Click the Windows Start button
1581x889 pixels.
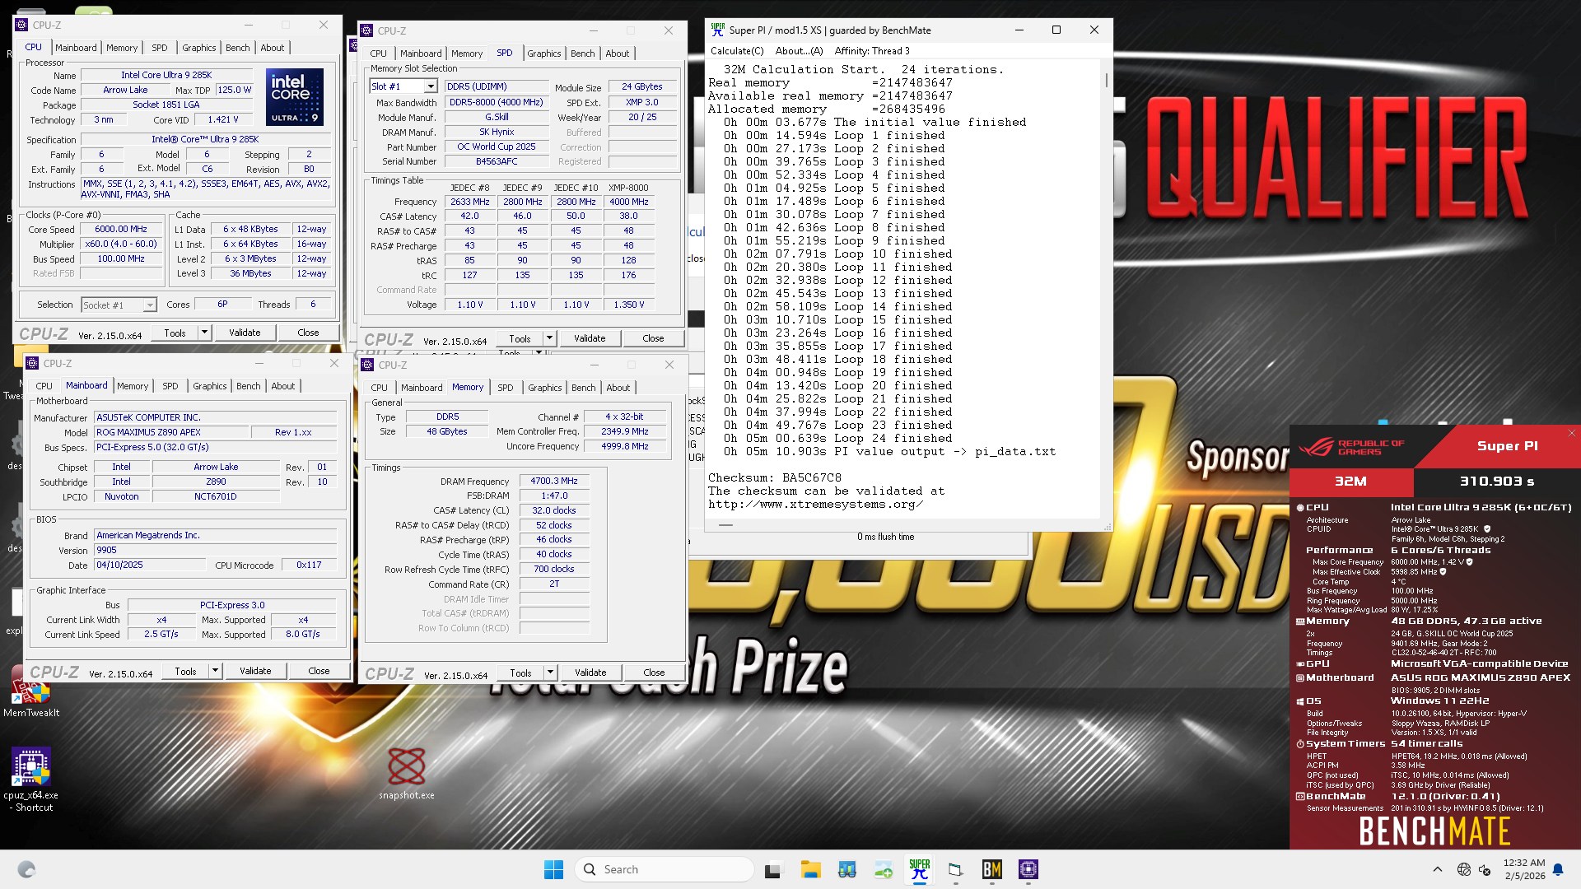(x=553, y=869)
